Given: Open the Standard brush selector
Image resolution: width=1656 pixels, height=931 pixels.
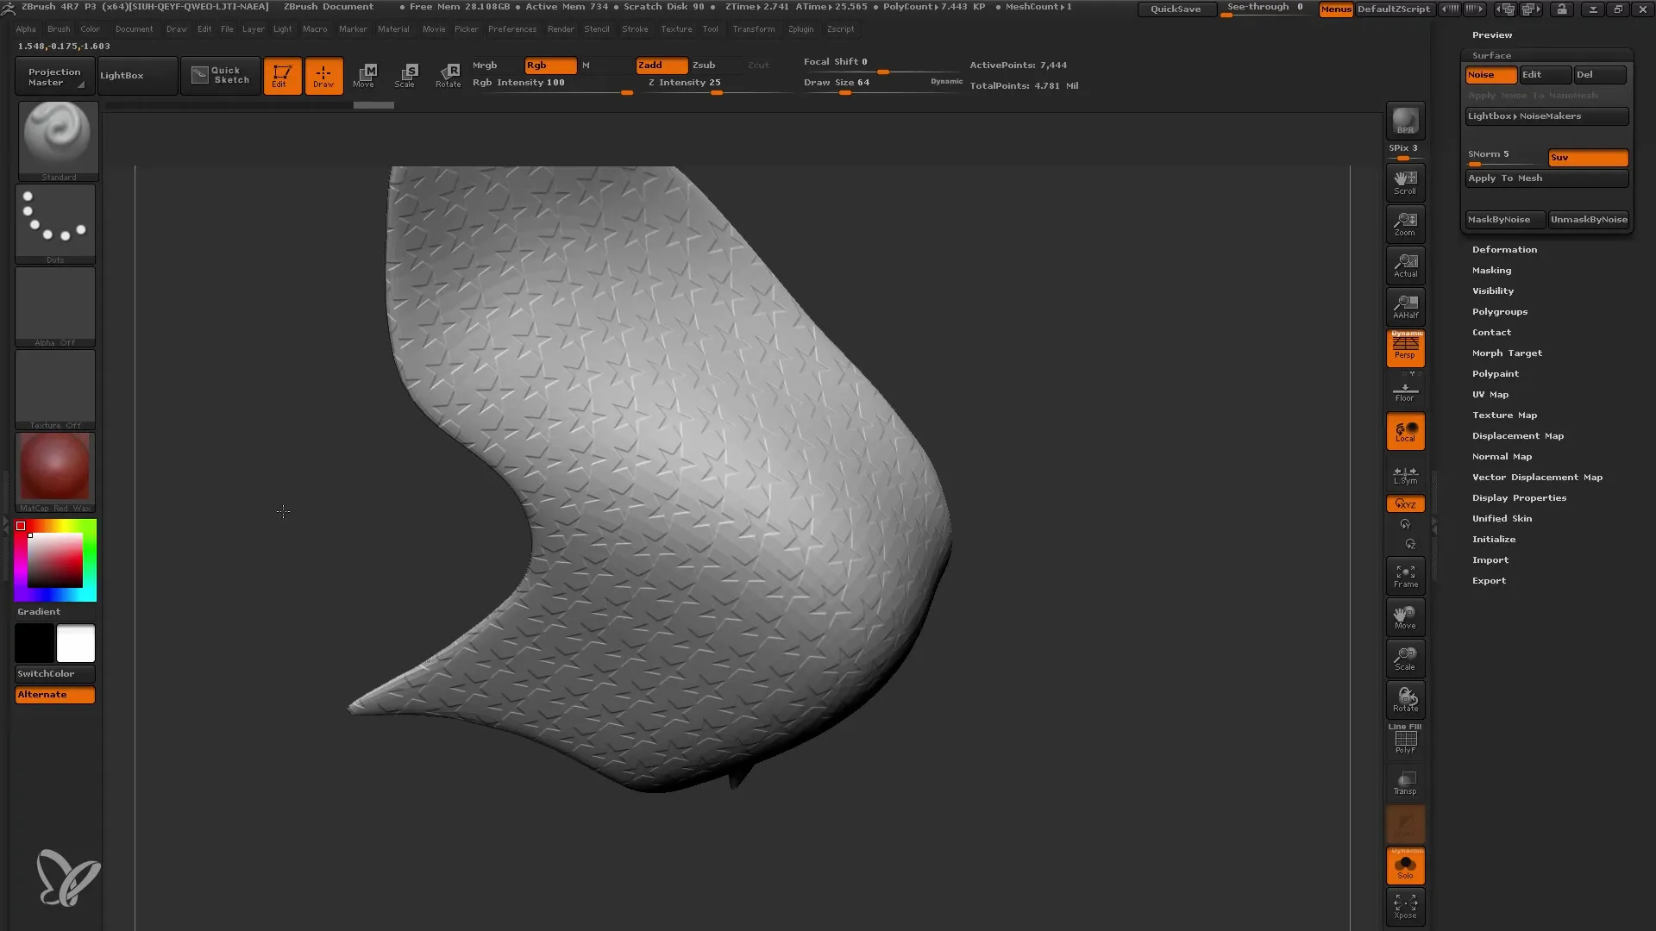Looking at the screenshot, I should [x=58, y=141].
